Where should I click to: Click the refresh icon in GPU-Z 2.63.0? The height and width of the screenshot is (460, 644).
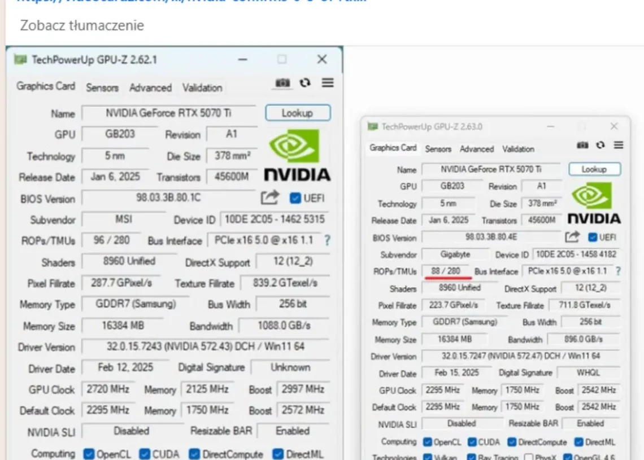tap(601, 145)
